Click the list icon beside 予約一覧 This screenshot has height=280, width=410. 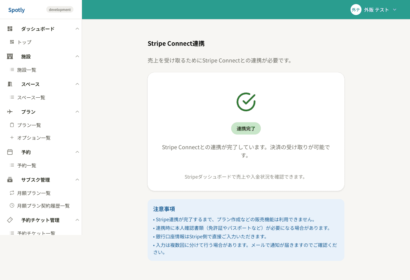click(x=12, y=165)
